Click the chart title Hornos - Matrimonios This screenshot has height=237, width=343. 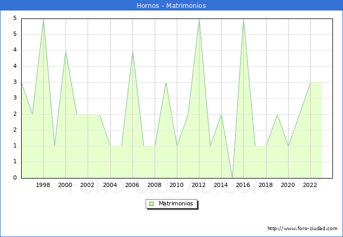171,5
